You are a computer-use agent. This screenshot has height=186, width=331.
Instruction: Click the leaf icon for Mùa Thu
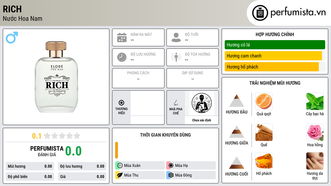coord(120,175)
